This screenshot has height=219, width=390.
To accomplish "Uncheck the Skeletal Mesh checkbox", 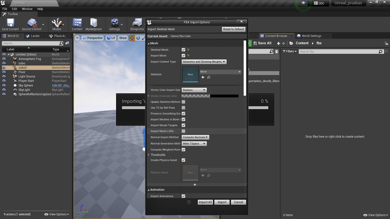I will (183, 50).
